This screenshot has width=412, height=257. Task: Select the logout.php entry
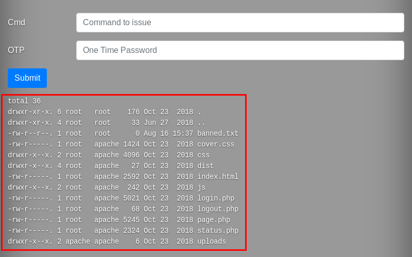217,209
